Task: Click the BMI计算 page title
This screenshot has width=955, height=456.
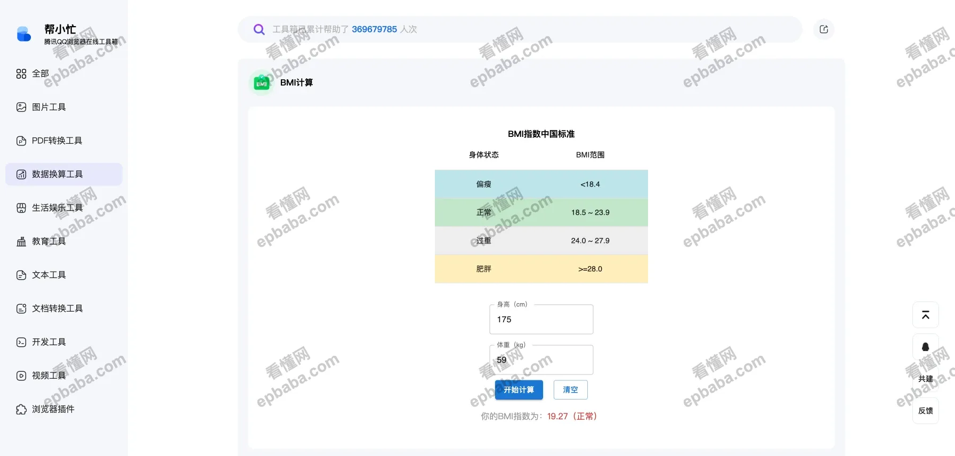Action: 297,83
